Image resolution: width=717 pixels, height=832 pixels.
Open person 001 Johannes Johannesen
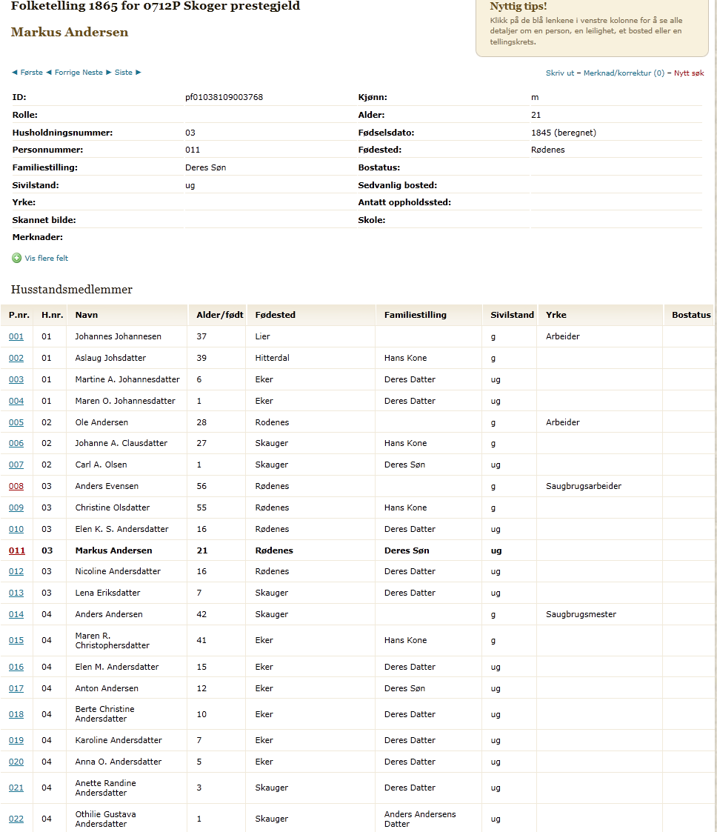[16, 336]
